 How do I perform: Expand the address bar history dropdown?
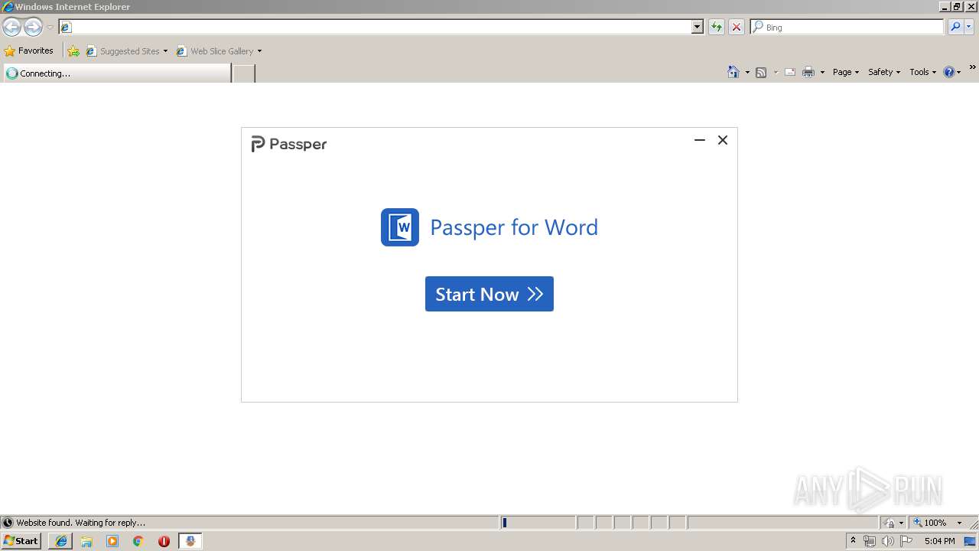click(x=697, y=27)
